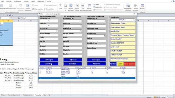The height and width of the screenshot is (98, 175).
Task: Open the Einfügen ribbon tab
Action: pos(9,1)
